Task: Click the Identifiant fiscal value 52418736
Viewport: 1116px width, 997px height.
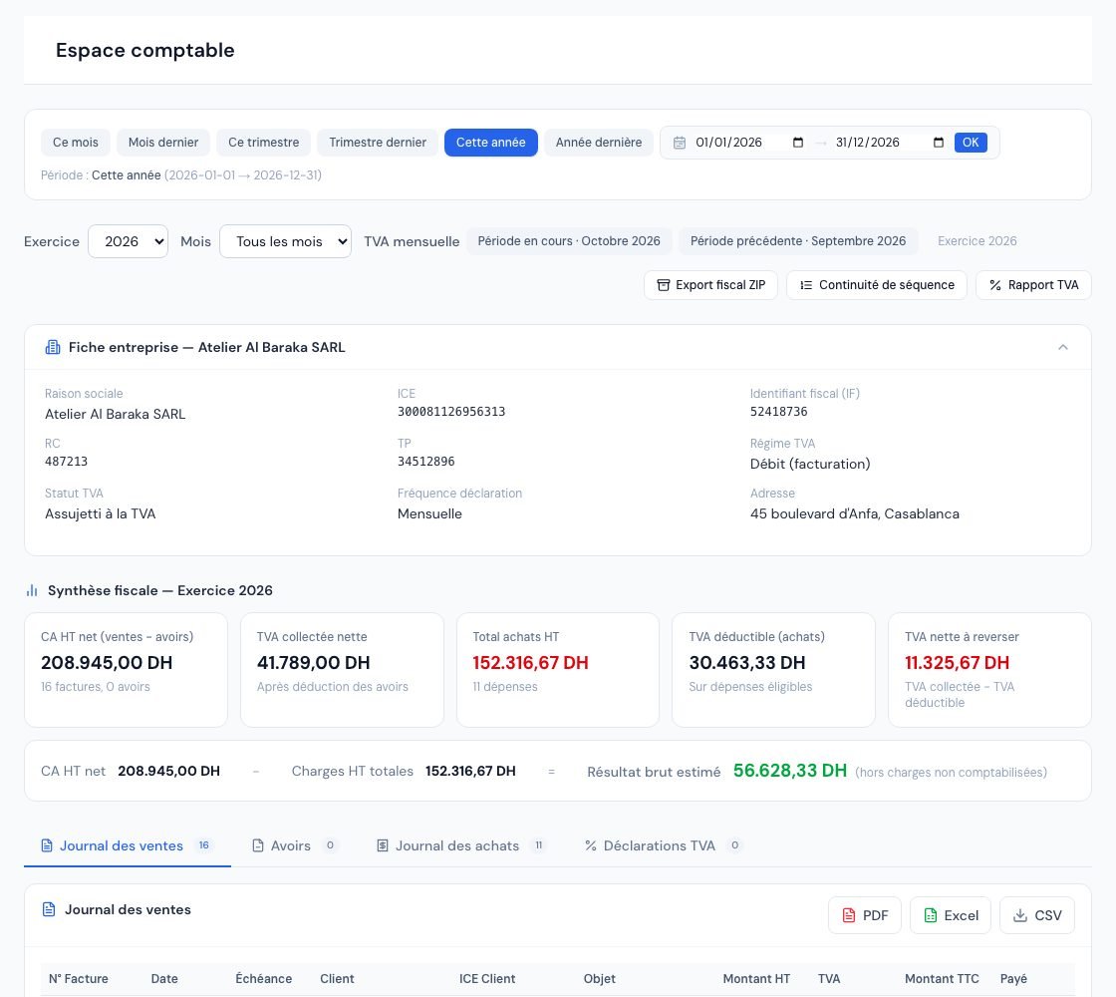Action: tap(778, 412)
